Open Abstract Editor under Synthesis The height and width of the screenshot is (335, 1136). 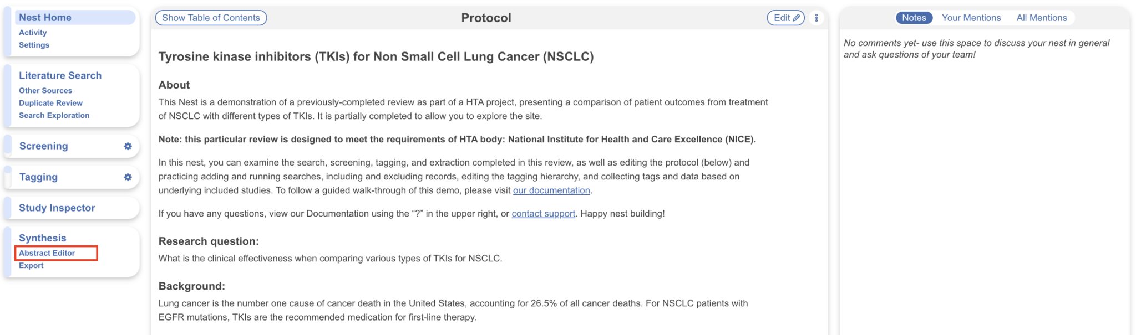tap(47, 253)
